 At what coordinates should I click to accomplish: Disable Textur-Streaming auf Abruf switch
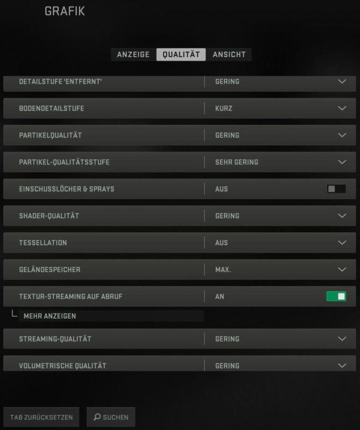click(x=336, y=296)
